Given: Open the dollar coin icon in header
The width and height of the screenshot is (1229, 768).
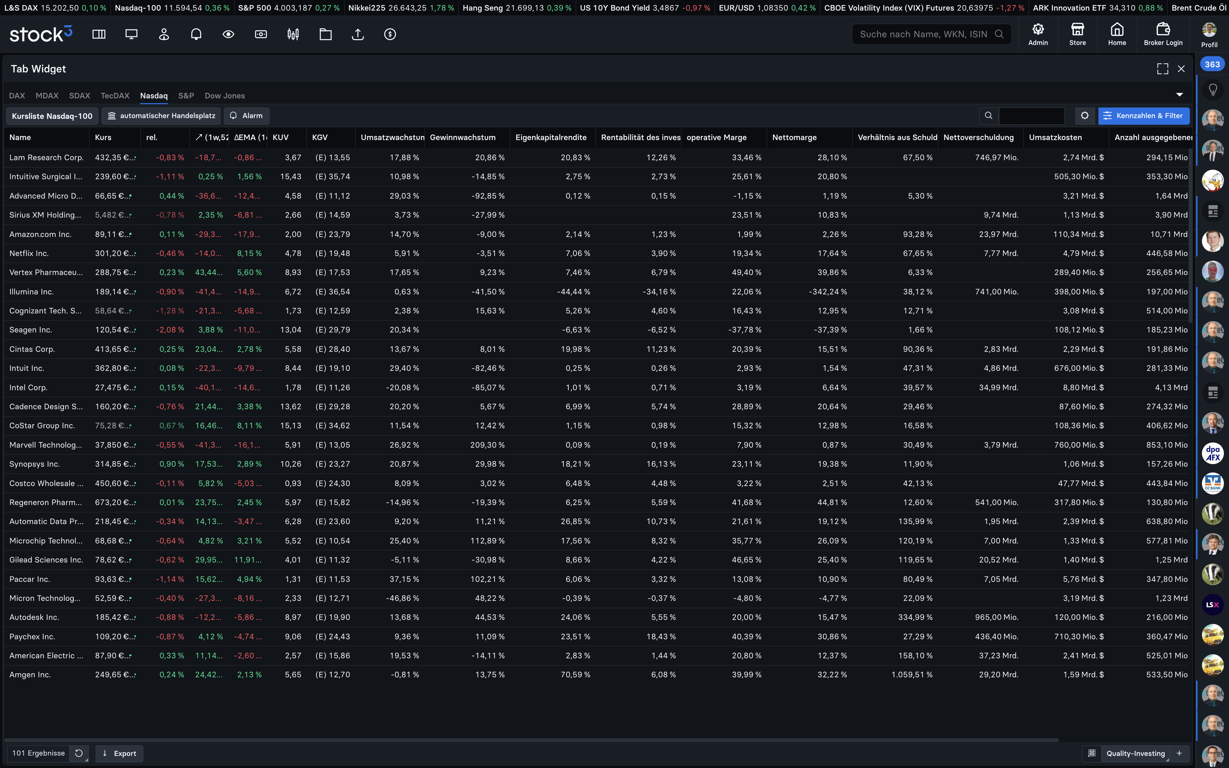Looking at the screenshot, I should [390, 34].
